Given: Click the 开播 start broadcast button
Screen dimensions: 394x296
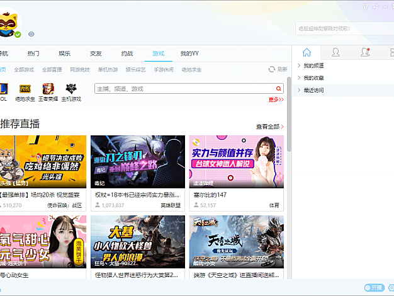Looking at the screenshot, I should [374, 287].
